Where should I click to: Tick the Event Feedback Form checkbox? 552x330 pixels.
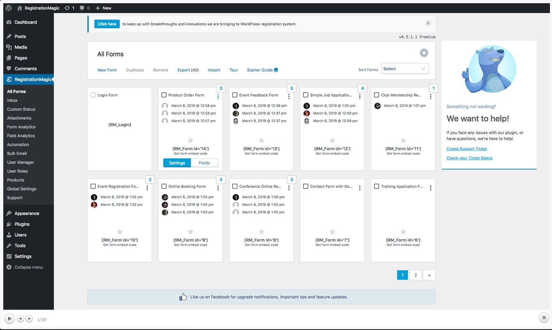click(x=235, y=95)
